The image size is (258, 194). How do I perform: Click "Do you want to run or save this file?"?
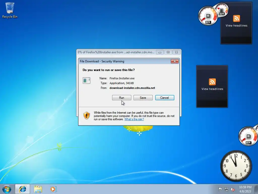[x=109, y=70]
